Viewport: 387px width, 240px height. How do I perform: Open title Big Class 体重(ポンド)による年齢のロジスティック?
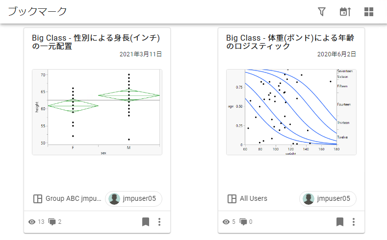click(x=290, y=42)
